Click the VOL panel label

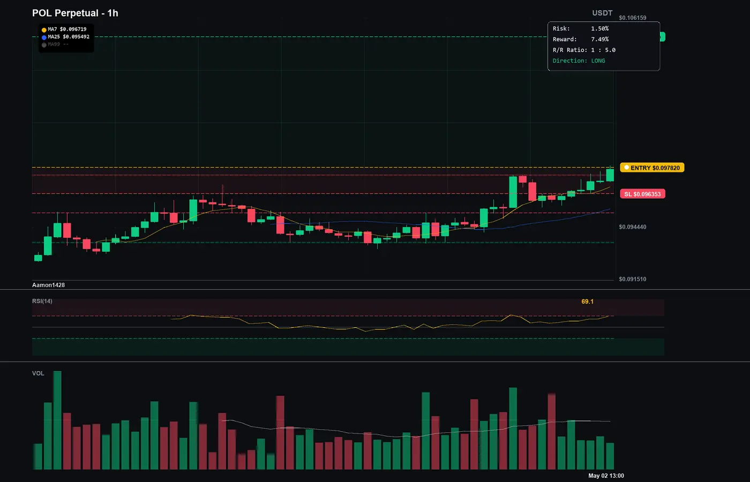(38, 373)
